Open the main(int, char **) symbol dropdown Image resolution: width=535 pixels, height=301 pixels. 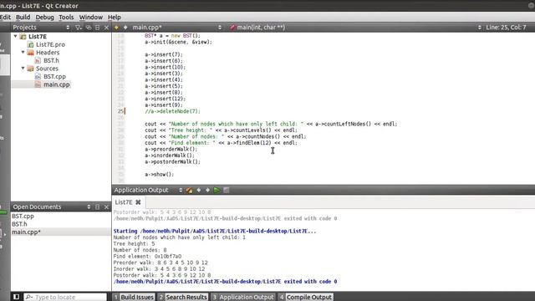[355, 28]
